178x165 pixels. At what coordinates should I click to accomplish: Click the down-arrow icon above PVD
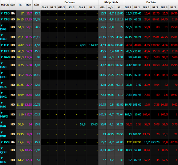[2, 132]
